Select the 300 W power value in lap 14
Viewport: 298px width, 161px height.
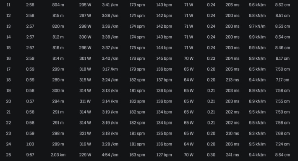coord(85,37)
